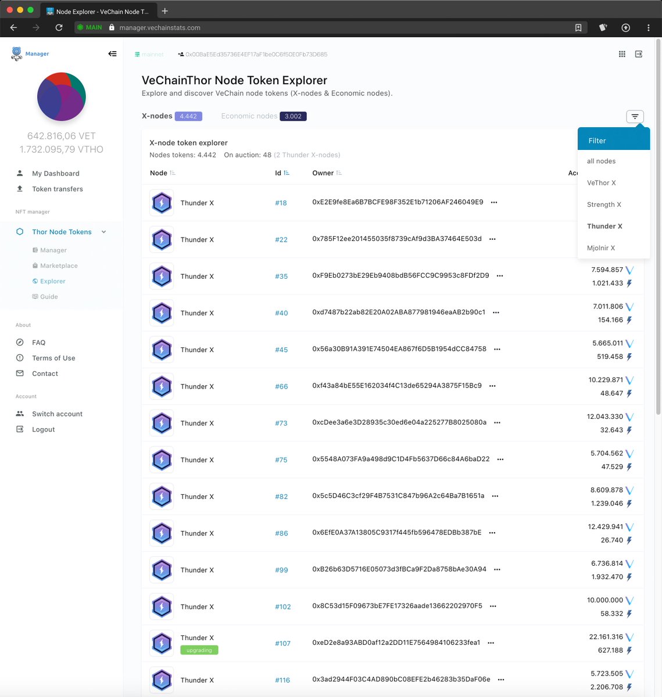
Task: Open the Marketplace submenu item
Action: pos(59,265)
